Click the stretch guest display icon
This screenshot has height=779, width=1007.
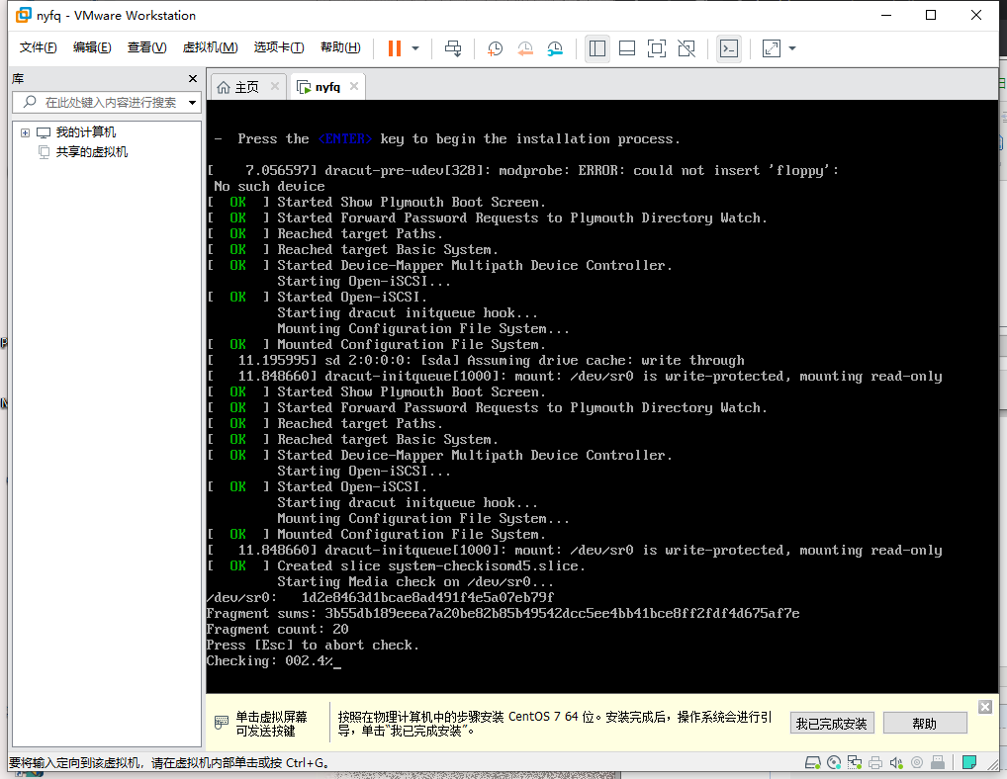click(x=772, y=48)
